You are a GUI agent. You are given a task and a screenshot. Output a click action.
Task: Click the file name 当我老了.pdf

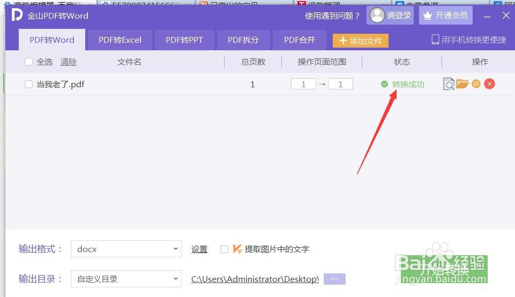pos(60,84)
